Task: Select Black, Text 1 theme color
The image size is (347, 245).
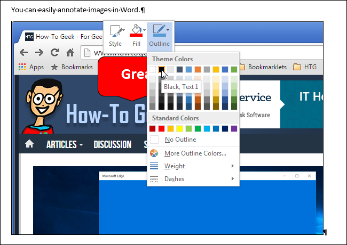Action: [161, 70]
